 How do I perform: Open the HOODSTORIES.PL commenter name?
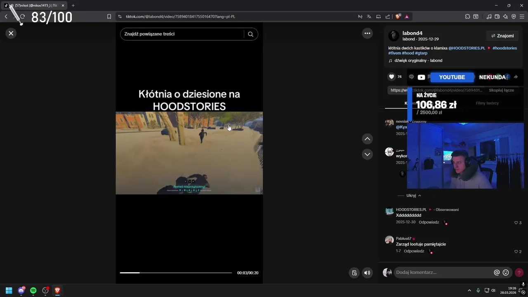pyautogui.click(x=411, y=210)
